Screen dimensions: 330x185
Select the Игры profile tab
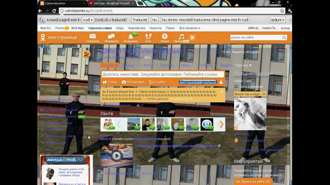pyautogui.click(x=185, y=65)
